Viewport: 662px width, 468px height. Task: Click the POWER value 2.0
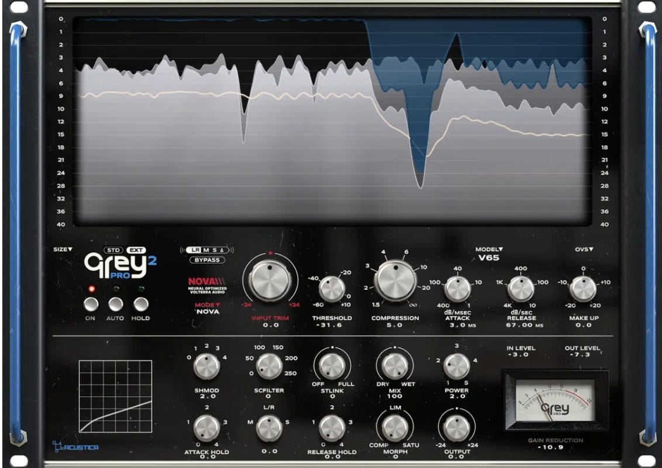457,396
